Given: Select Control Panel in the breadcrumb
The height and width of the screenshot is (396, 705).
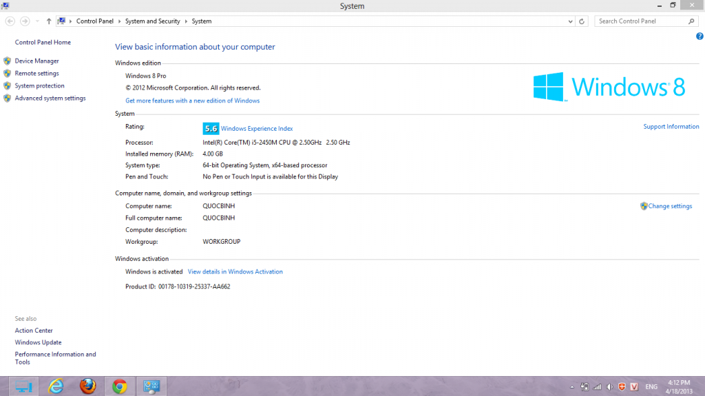Looking at the screenshot, I should pyautogui.click(x=95, y=21).
